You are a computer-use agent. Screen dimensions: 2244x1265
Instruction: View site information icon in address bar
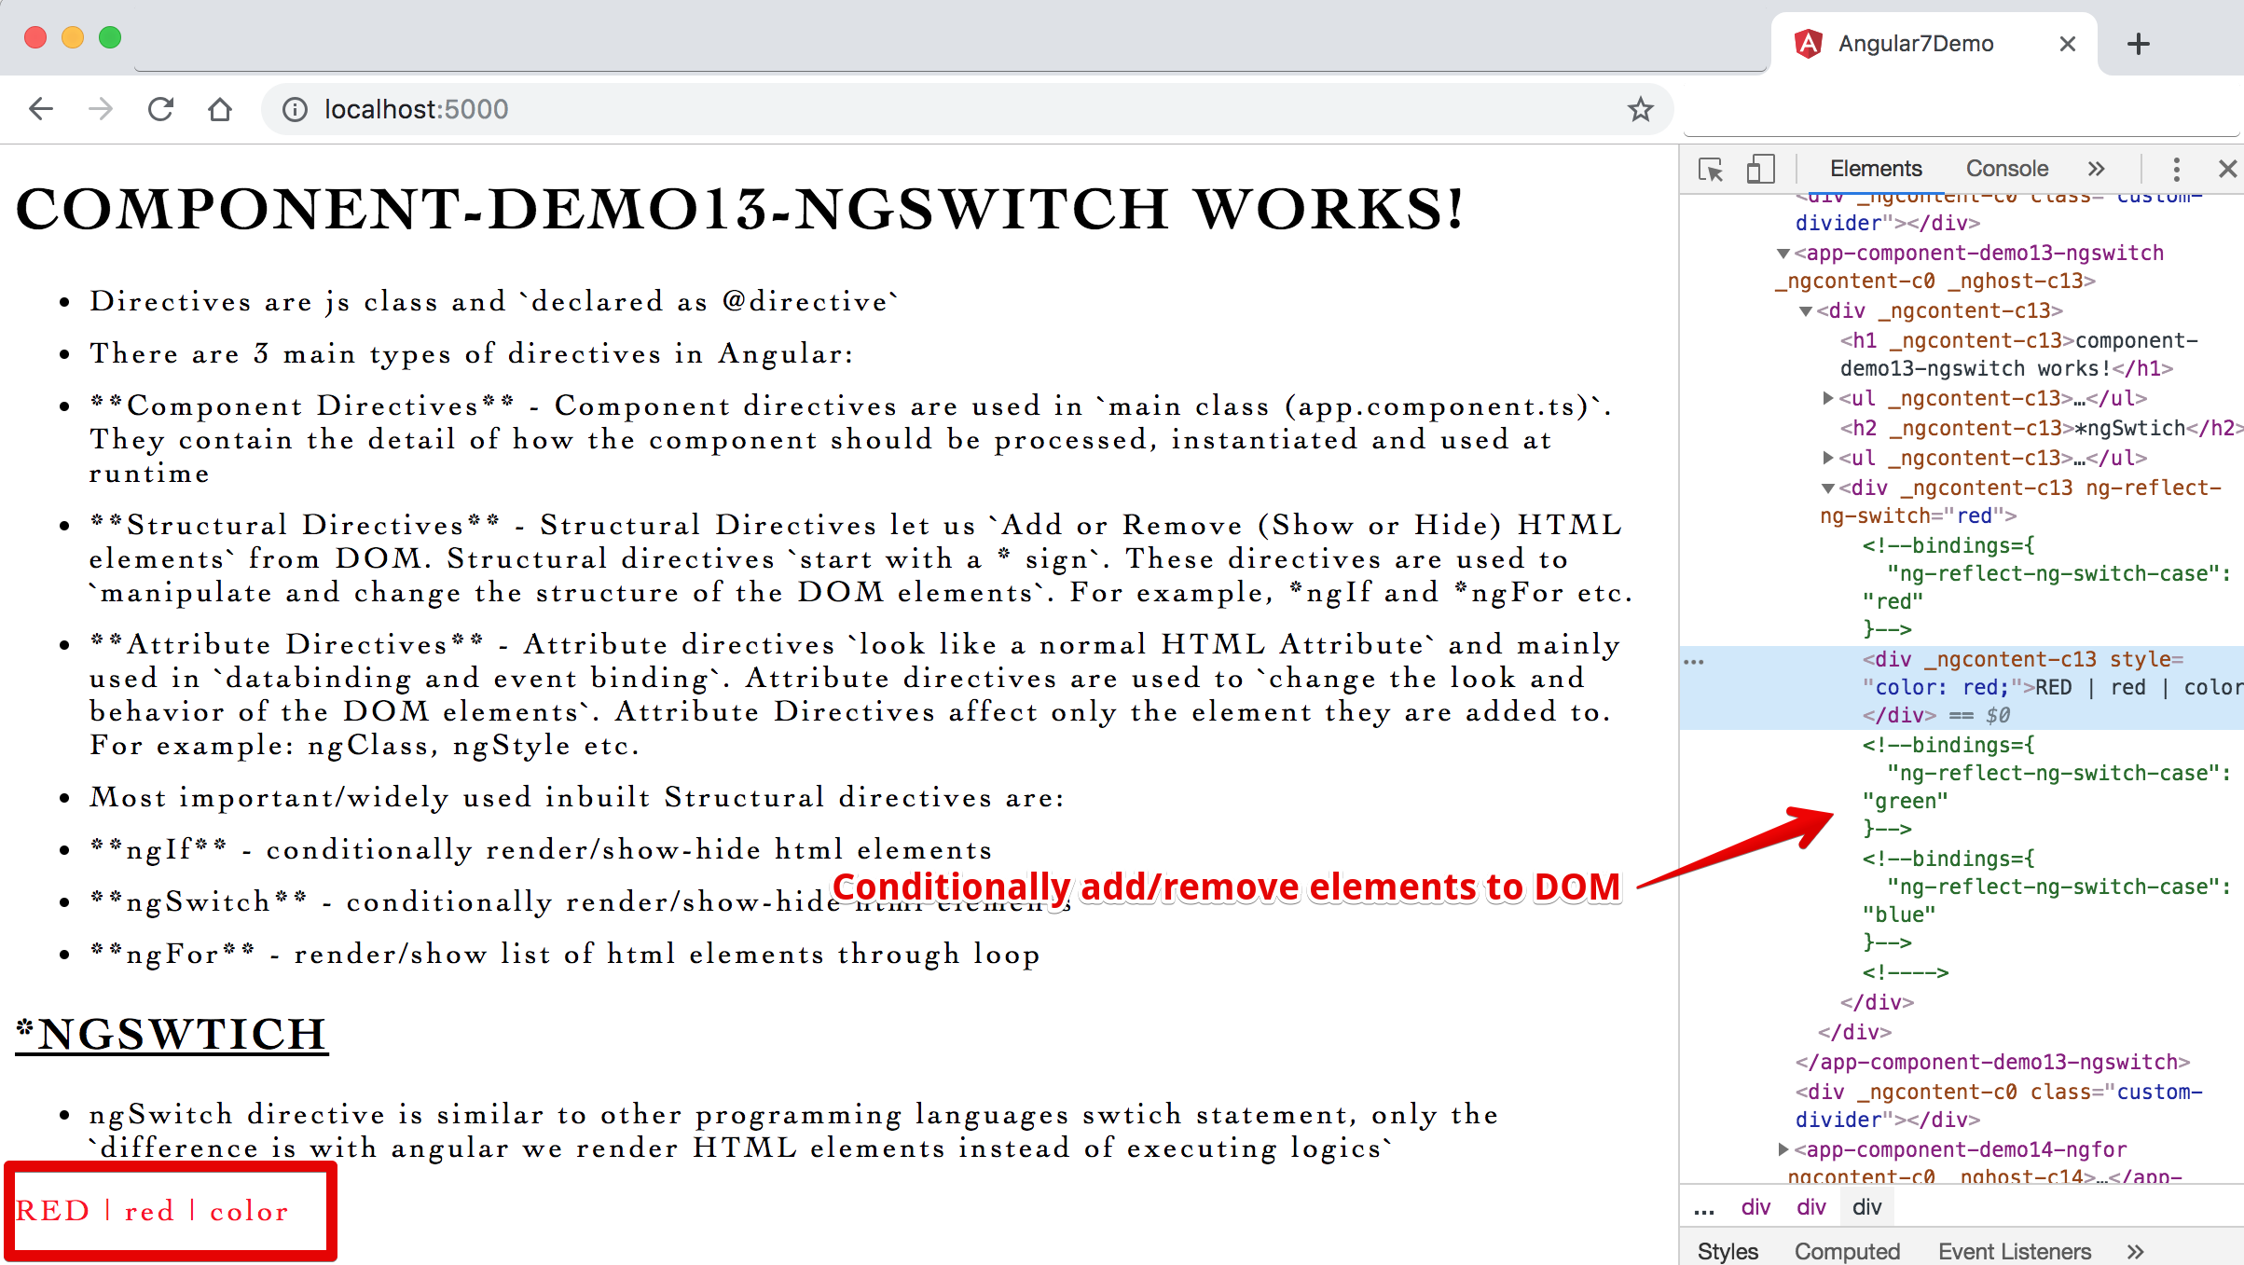click(x=295, y=110)
